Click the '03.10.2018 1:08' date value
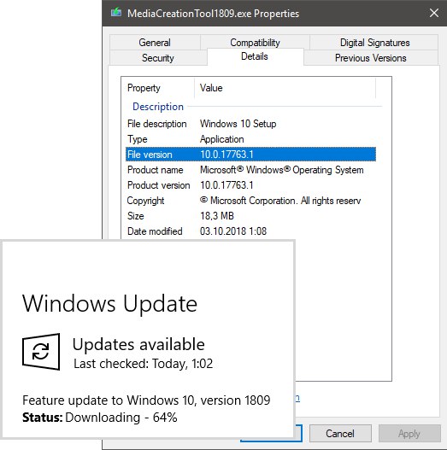Image resolution: width=447 pixels, height=450 pixels. 233,231
